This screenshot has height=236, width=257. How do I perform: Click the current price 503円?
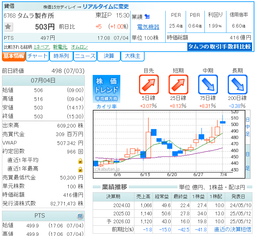pyautogui.click(x=45, y=27)
